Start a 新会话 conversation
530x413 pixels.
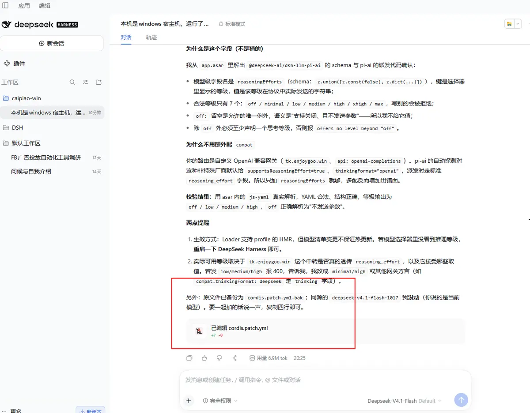click(x=52, y=43)
